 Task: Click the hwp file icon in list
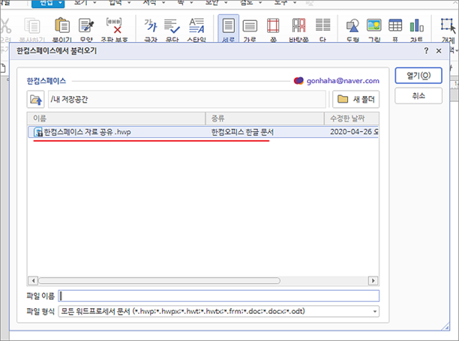tap(38, 132)
